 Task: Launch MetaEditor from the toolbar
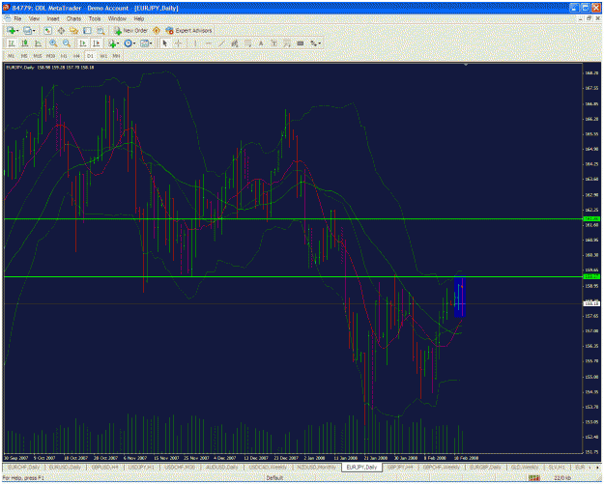point(157,30)
